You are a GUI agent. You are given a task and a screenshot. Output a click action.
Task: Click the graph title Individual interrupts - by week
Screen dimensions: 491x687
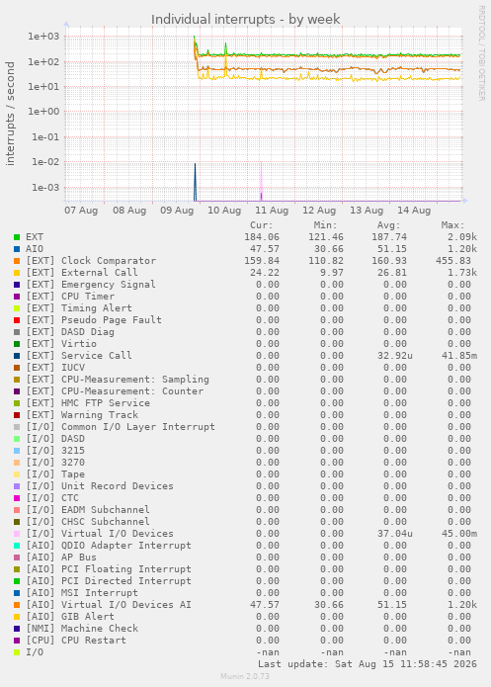click(246, 20)
